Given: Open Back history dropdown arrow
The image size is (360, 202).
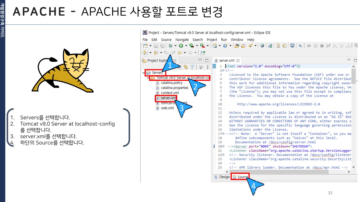Looking at the screenshot, I should point(185,53).
